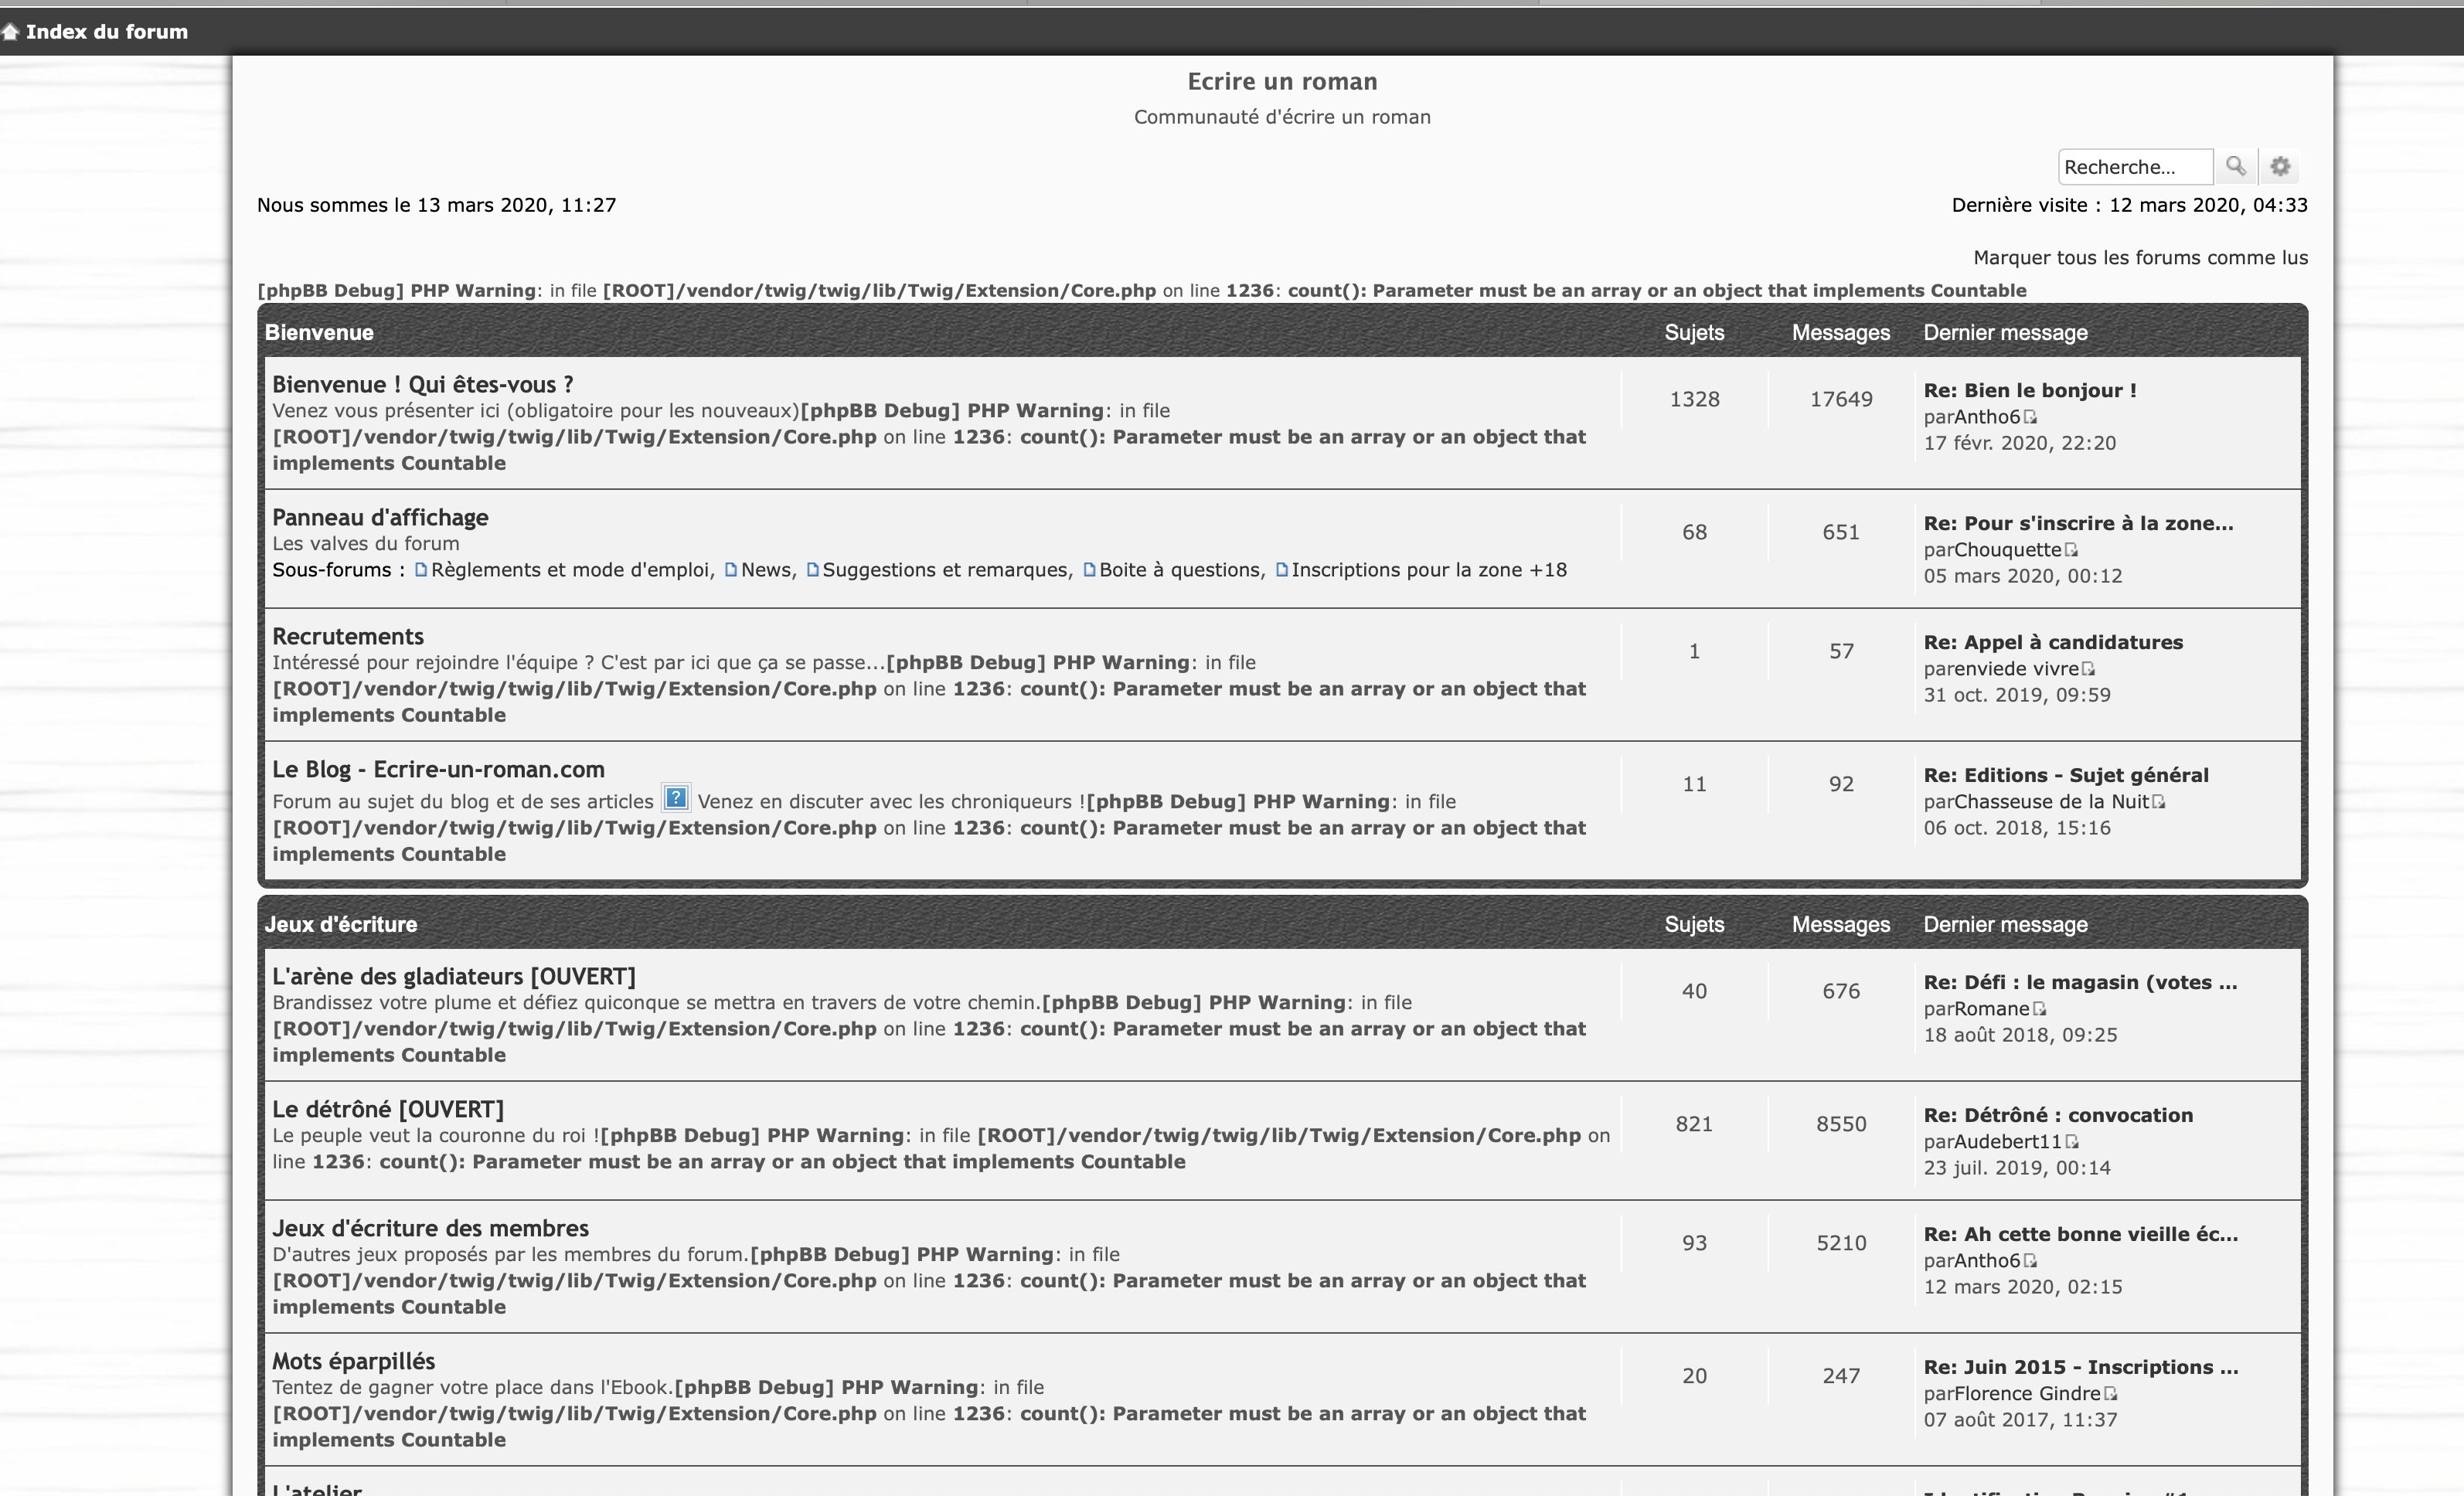This screenshot has width=2464, height=1496.
Task: Click the search magnifier icon
Action: (x=2236, y=166)
